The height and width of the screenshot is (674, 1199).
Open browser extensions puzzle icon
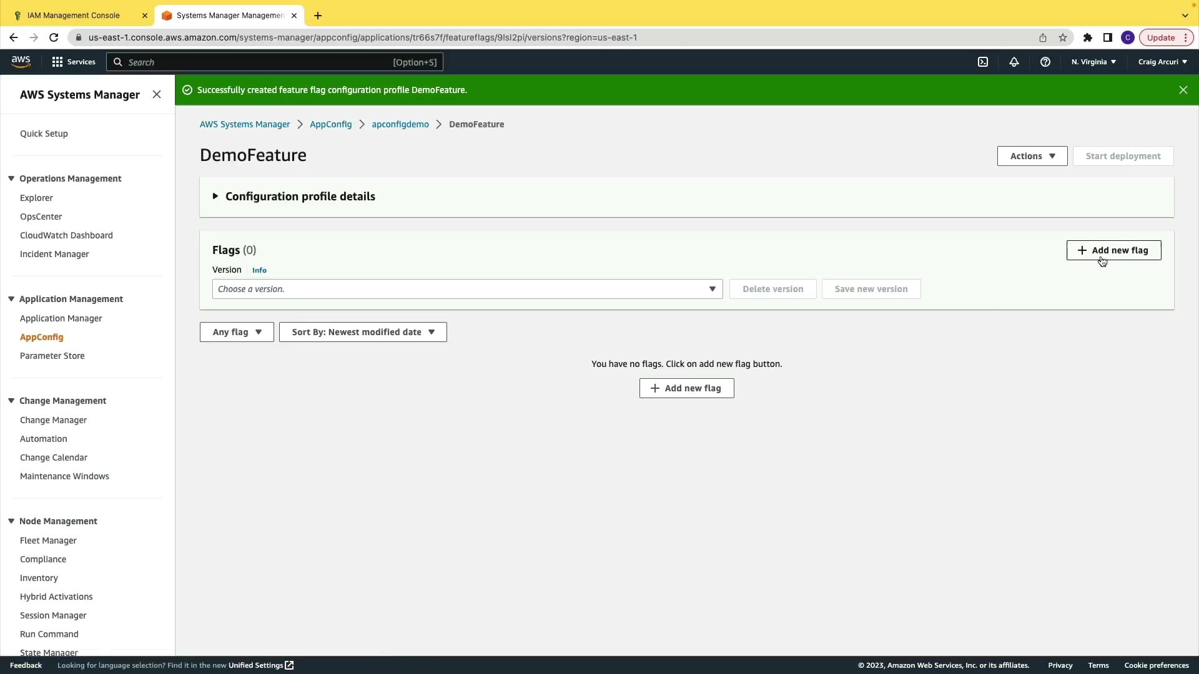(1088, 37)
